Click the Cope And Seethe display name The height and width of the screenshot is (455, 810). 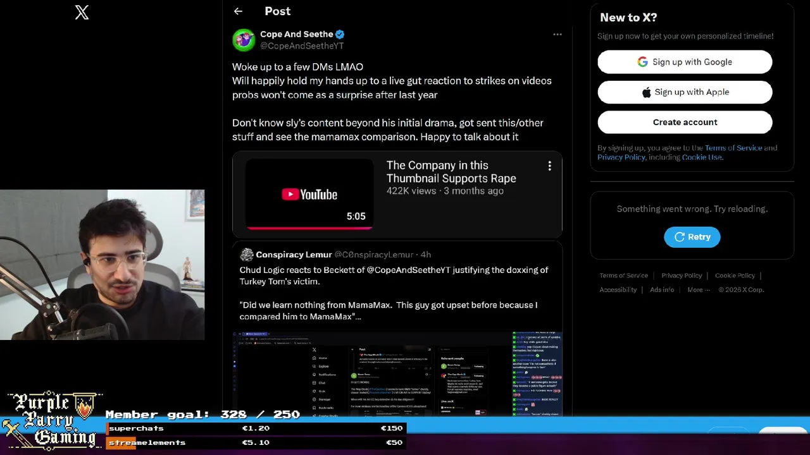[x=296, y=34]
